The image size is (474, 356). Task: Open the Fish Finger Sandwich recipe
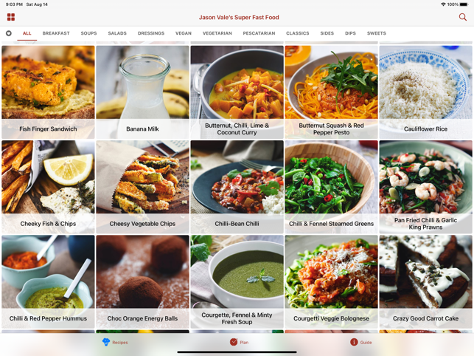point(48,92)
